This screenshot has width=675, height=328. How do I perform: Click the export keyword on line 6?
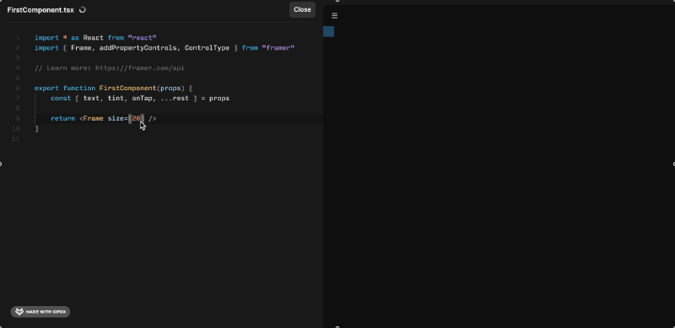tap(46, 89)
